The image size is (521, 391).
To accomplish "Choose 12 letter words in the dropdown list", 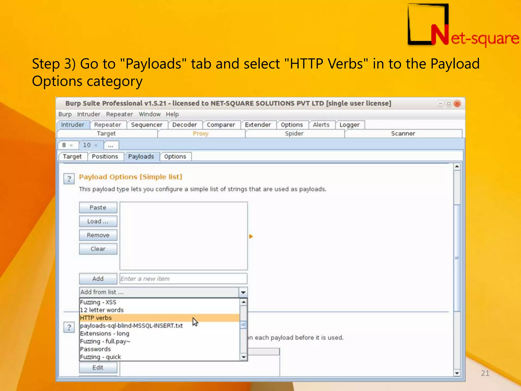I will (x=160, y=310).
